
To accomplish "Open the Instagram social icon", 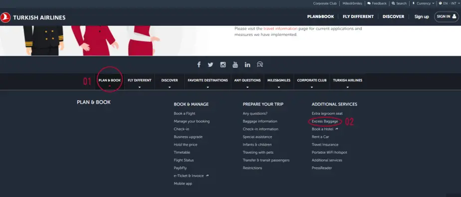I will (223, 65).
